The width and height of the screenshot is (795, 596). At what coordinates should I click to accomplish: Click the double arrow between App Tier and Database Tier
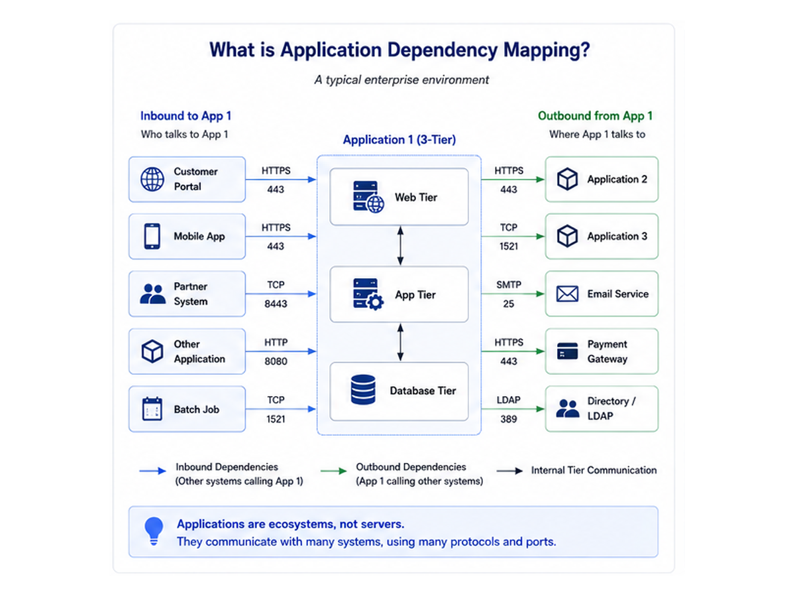[399, 342]
